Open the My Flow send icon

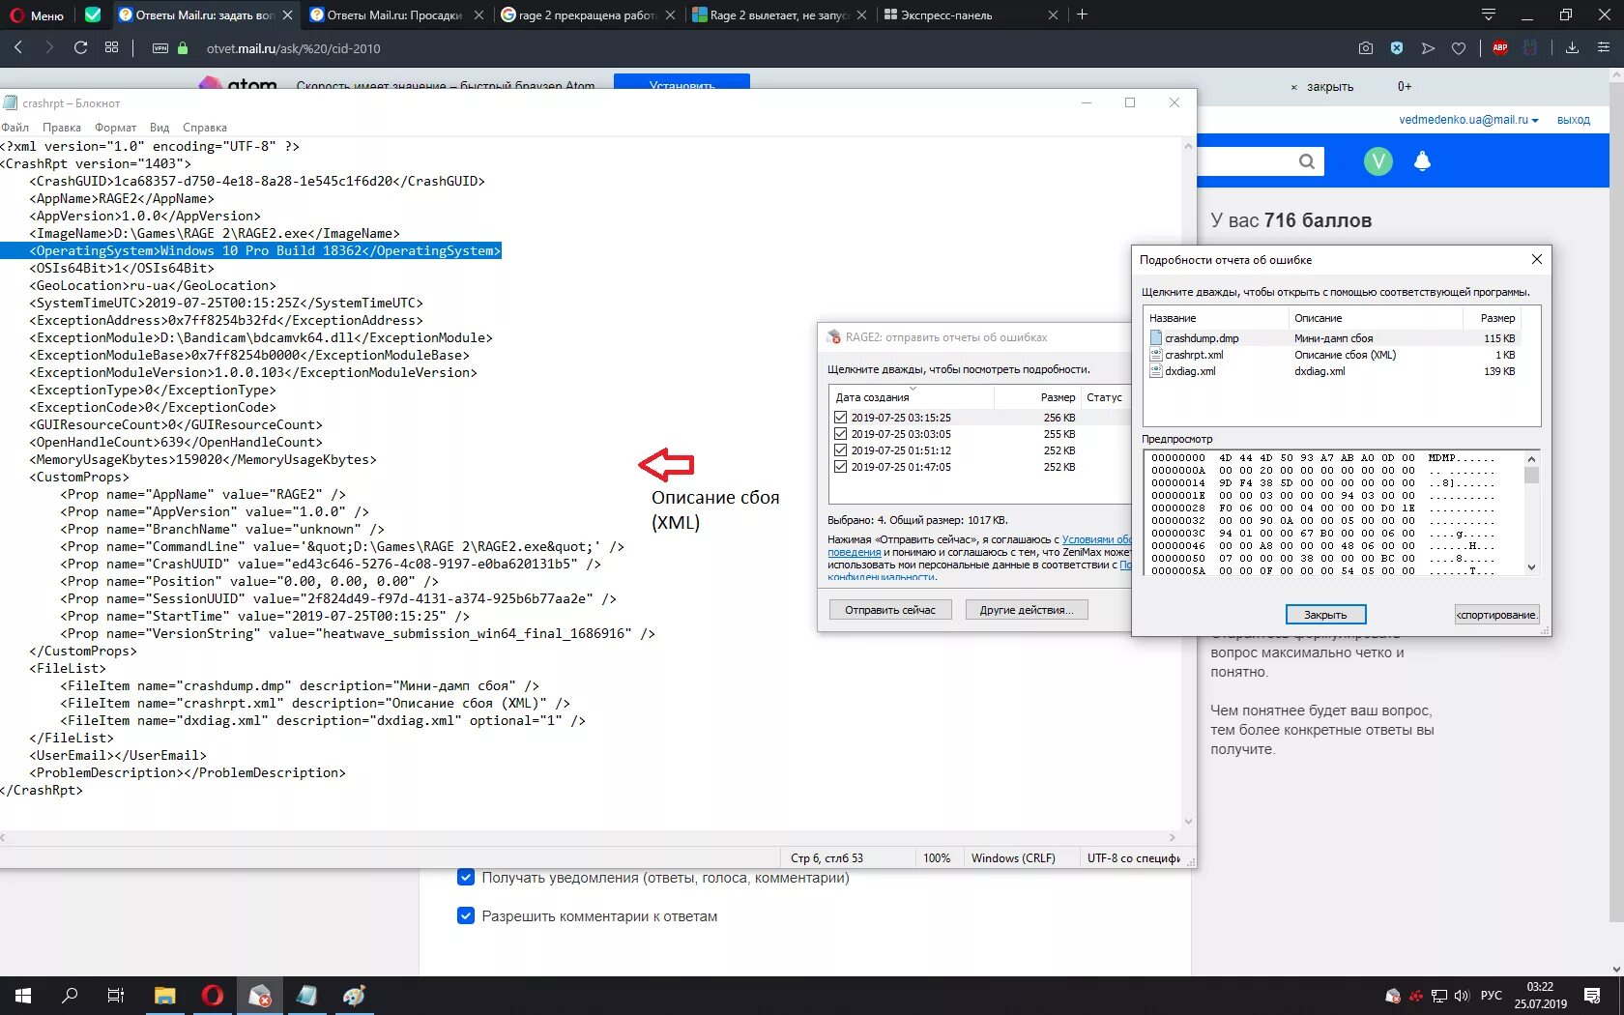(x=1428, y=48)
